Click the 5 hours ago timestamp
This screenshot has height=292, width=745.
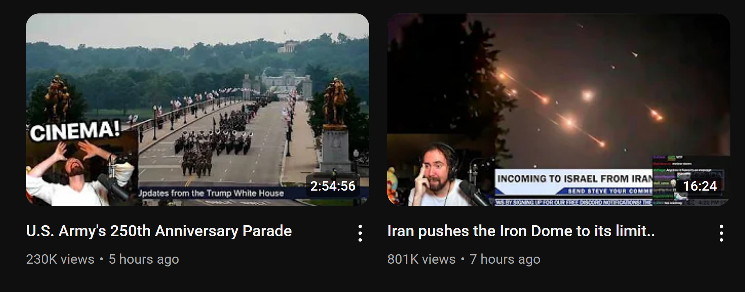click(144, 259)
